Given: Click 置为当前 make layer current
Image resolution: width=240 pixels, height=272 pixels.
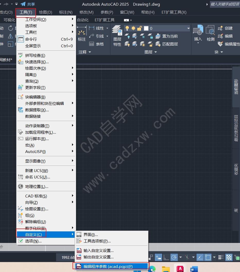Looking at the screenshot, I should pyautogui.click(x=166, y=36).
